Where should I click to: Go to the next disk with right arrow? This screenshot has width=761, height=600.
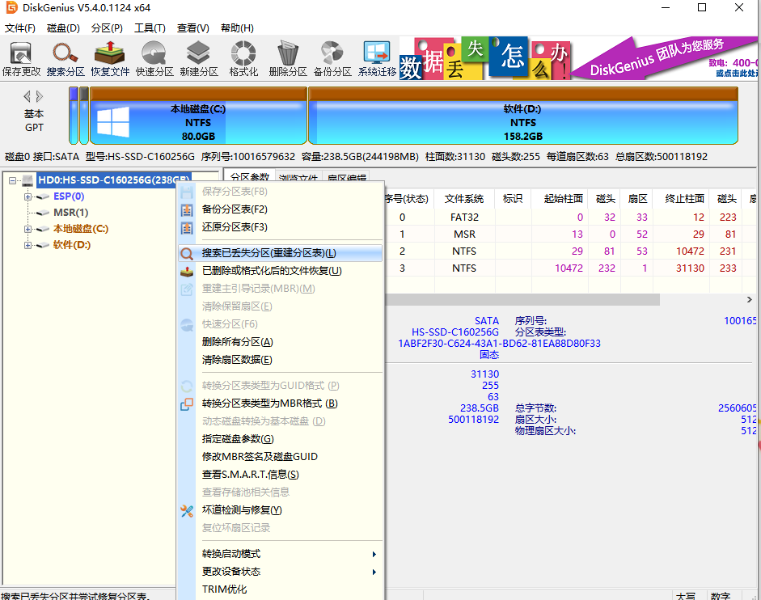point(40,96)
